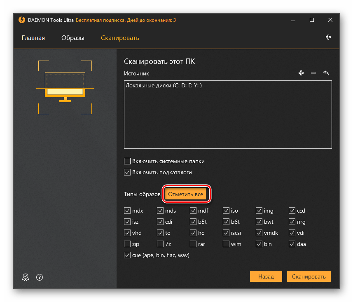Uncheck the cue (ape, bin, flac, wav) checkbox

click(127, 255)
